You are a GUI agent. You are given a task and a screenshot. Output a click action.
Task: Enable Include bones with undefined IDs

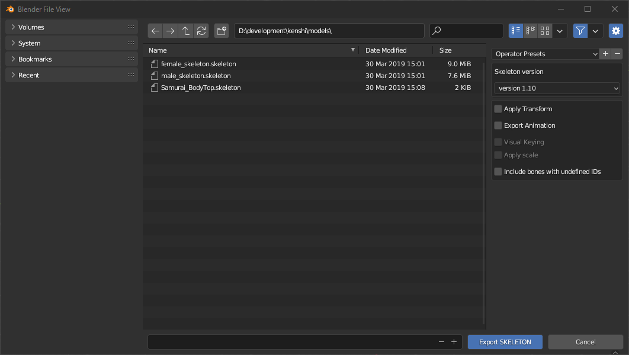[498, 172]
